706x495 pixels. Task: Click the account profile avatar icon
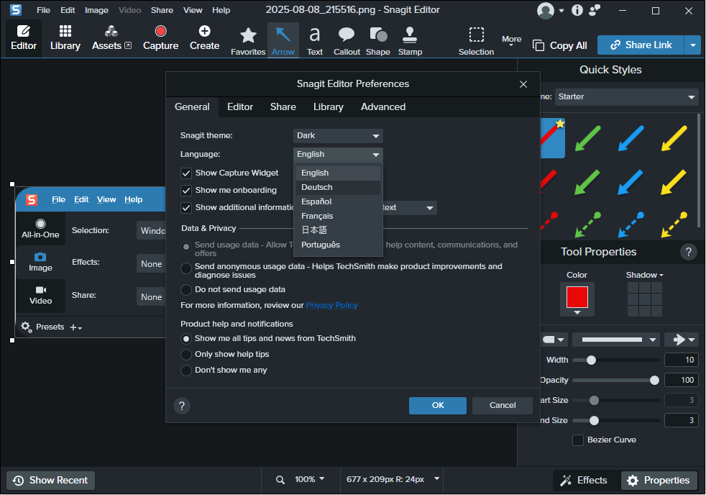click(x=546, y=10)
